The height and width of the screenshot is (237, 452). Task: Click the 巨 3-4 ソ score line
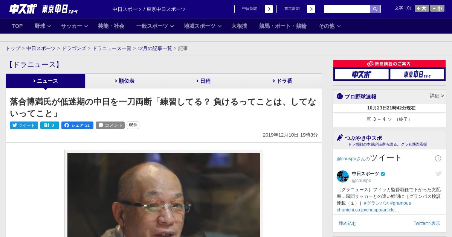point(389,119)
